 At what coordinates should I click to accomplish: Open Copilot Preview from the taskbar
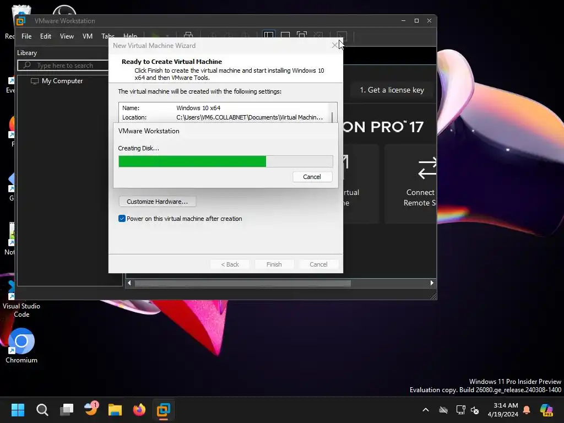[x=546, y=410]
